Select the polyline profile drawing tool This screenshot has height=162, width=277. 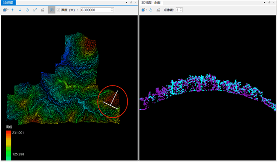pyautogui.click(x=35, y=10)
